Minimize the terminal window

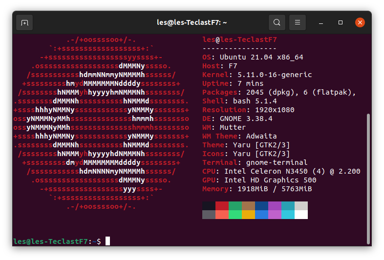(321, 23)
